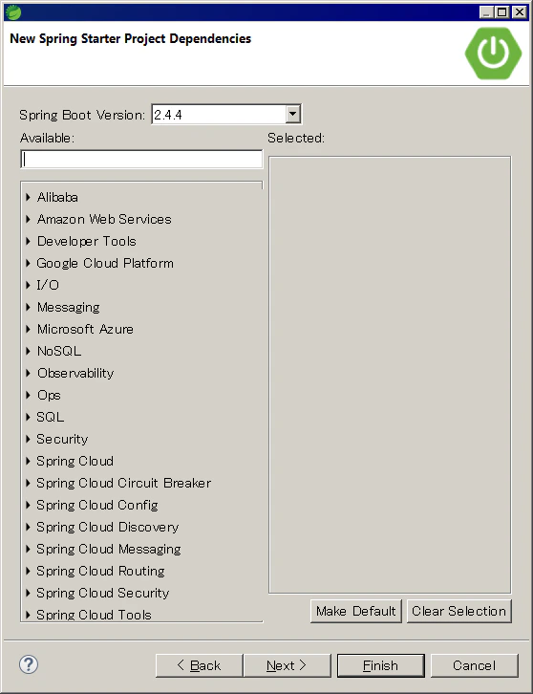Expand the Observability category arrow
533x694 pixels.
28,373
